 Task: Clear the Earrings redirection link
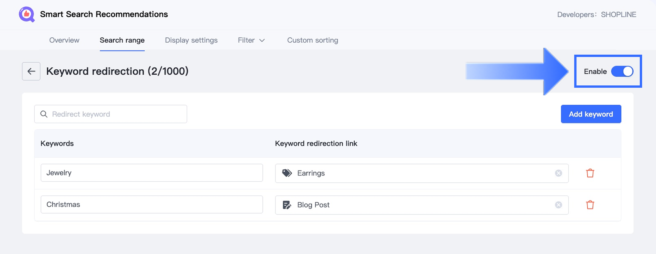click(558, 173)
